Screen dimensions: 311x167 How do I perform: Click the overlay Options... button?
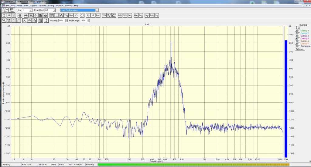(300, 49)
